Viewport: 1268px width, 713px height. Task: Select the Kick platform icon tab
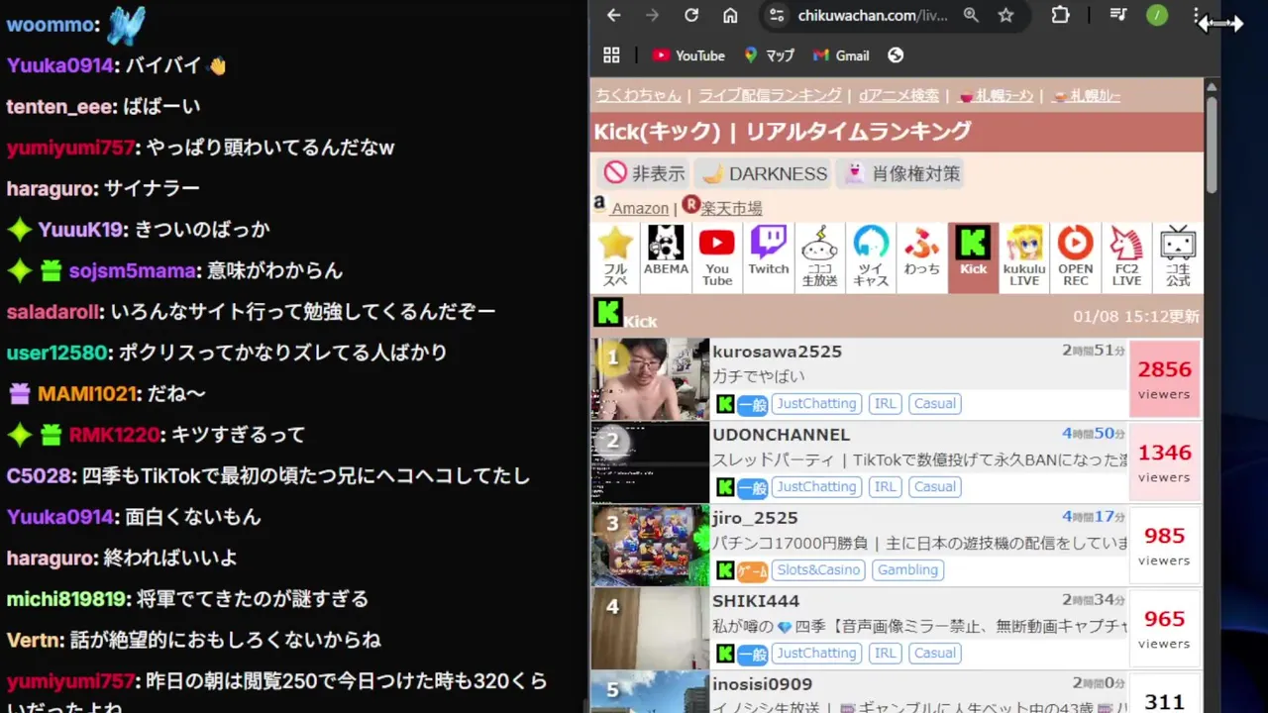click(x=973, y=257)
